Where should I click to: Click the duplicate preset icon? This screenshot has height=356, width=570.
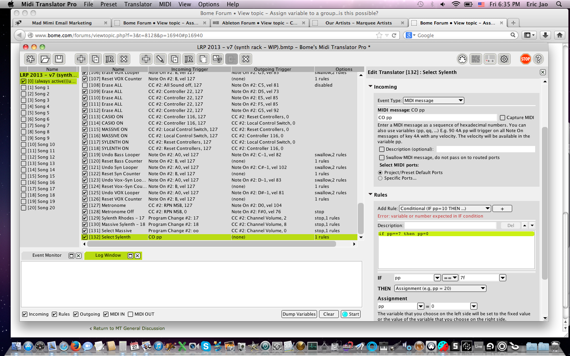click(x=95, y=59)
